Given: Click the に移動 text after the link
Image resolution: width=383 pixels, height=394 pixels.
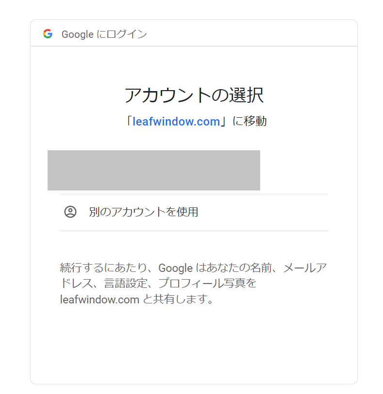Looking at the screenshot, I should coord(249,121).
